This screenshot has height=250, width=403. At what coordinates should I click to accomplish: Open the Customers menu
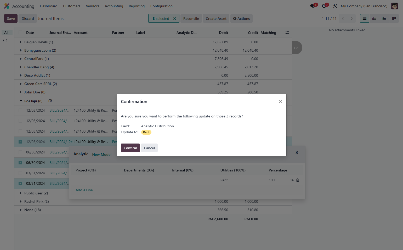click(72, 6)
